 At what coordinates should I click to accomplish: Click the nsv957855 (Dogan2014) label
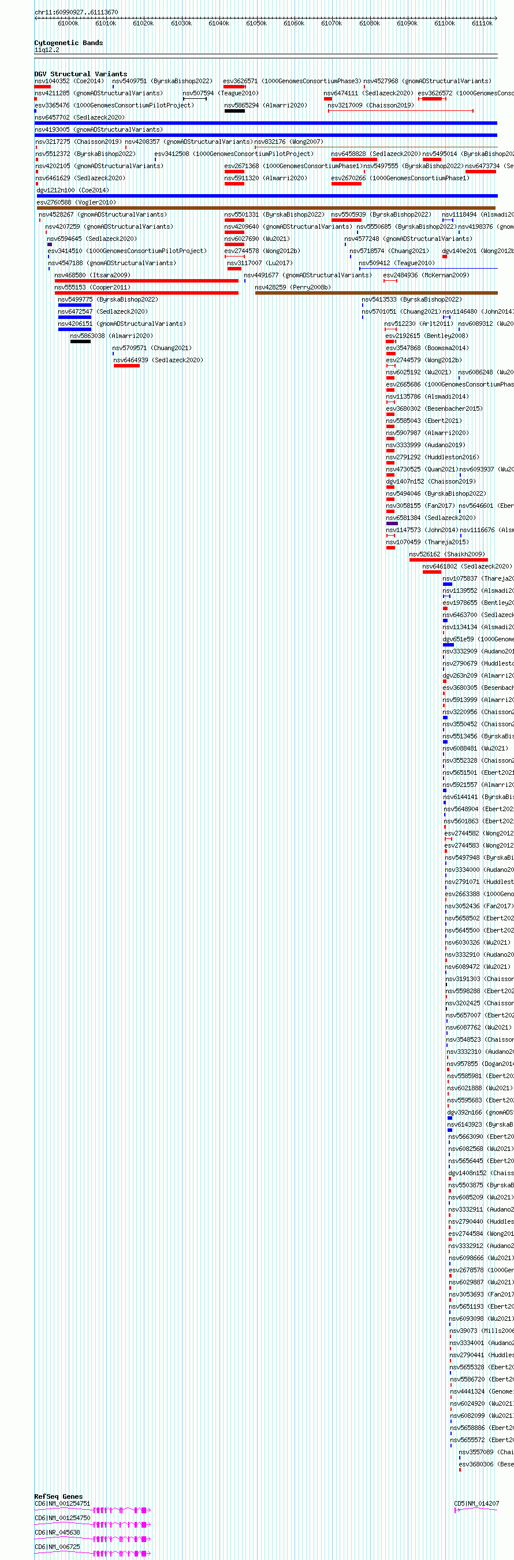coord(480,1064)
